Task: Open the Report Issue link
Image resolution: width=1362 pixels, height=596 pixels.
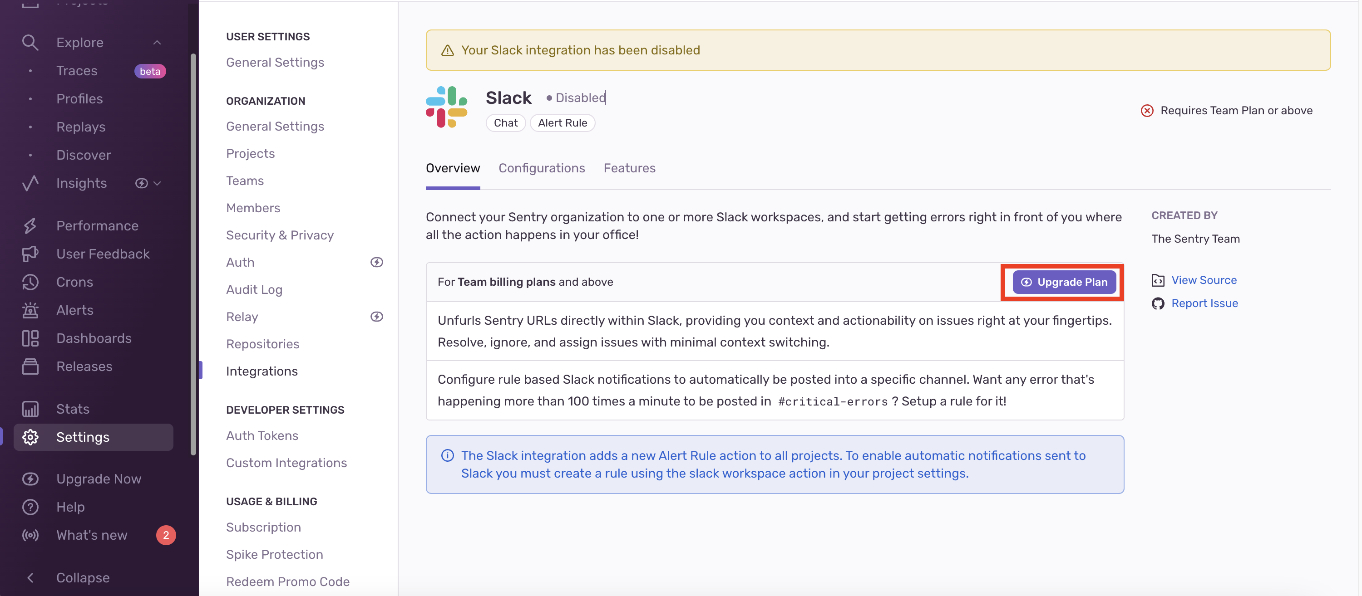Action: point(1204,303)
